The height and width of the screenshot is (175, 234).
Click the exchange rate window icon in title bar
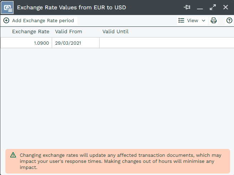(x=7, y=7)
